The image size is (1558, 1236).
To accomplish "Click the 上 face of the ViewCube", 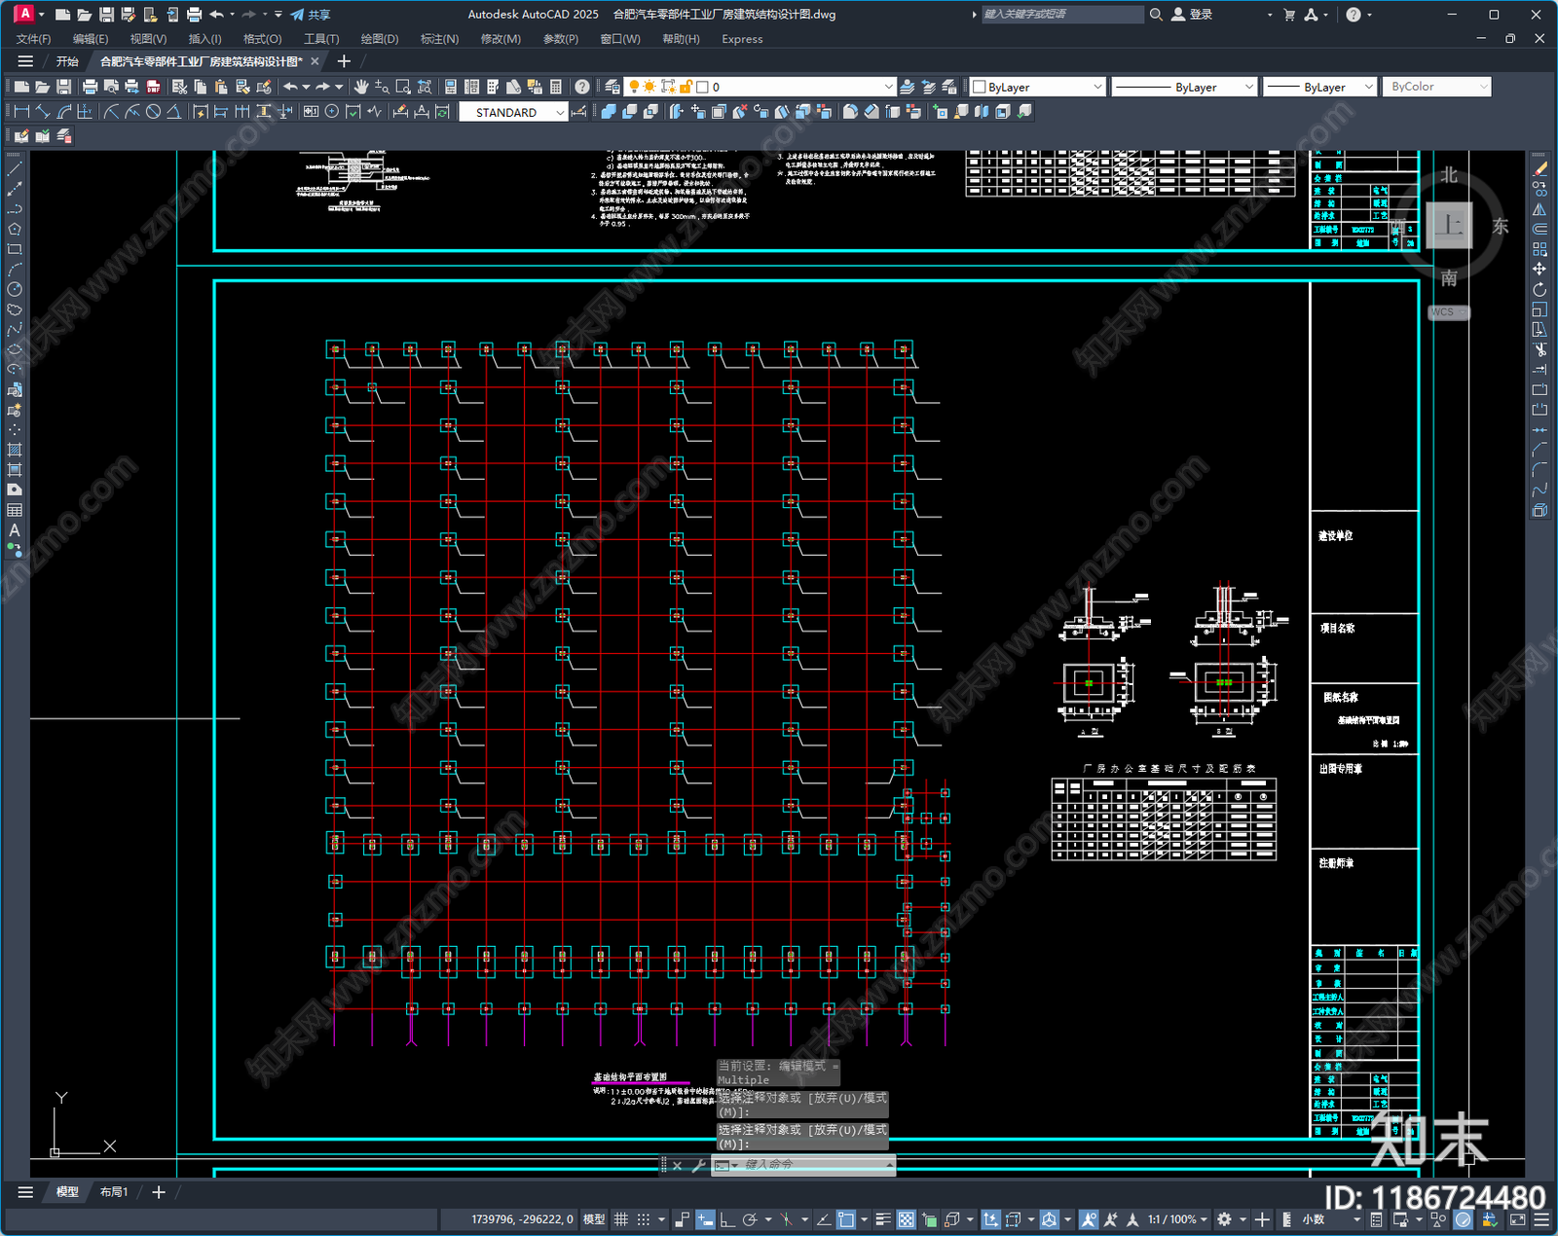I will (x=1449, y=226).
